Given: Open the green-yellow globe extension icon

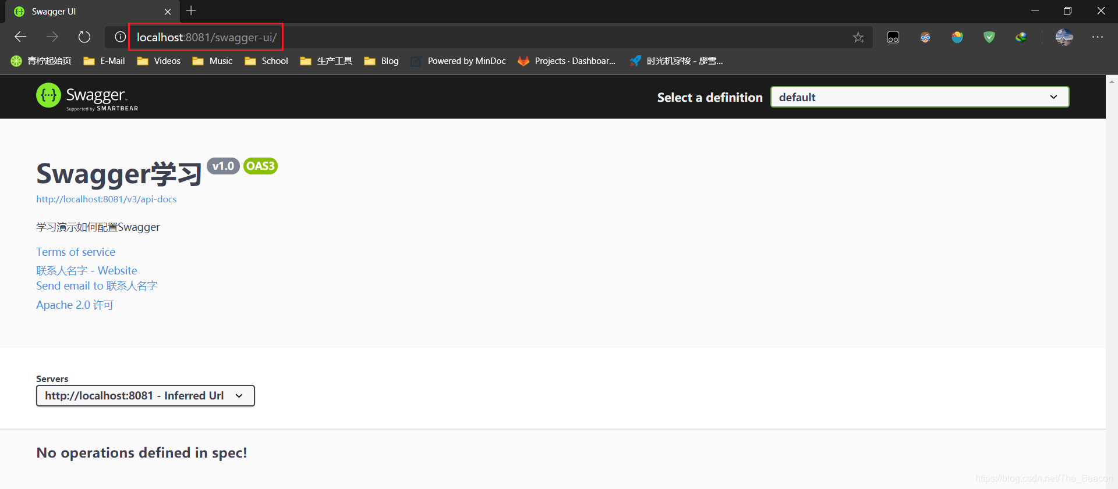Looking at the screenshot, I should coord(1021,38).
